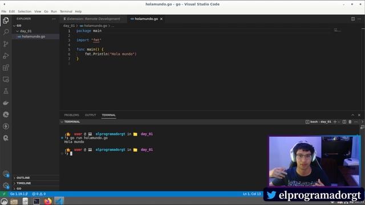365x205 pixels.
Task: Click line number 6 in the gutter
Action: tap(69, 54)
